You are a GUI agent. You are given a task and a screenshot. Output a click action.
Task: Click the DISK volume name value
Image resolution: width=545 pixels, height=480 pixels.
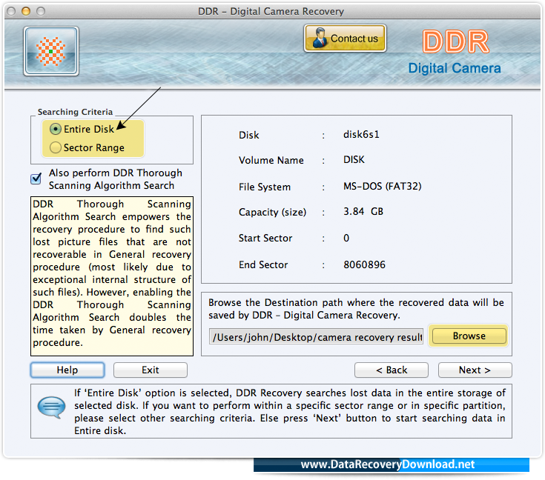point(354,159)
